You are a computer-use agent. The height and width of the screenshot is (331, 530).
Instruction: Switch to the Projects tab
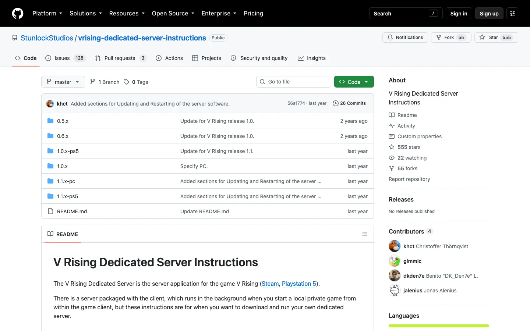coord(206,58)
